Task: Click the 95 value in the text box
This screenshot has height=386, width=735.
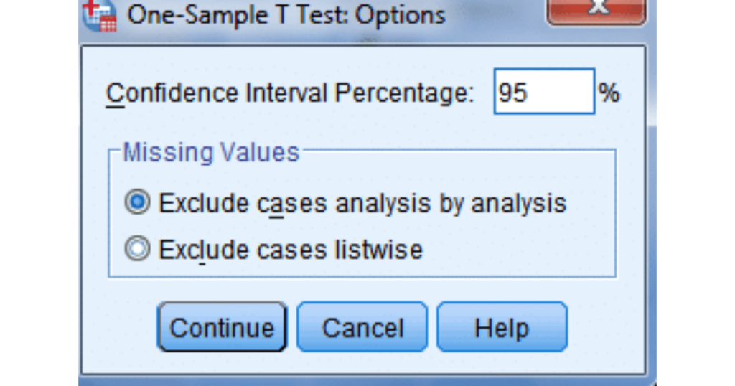Action: [512, 93]
